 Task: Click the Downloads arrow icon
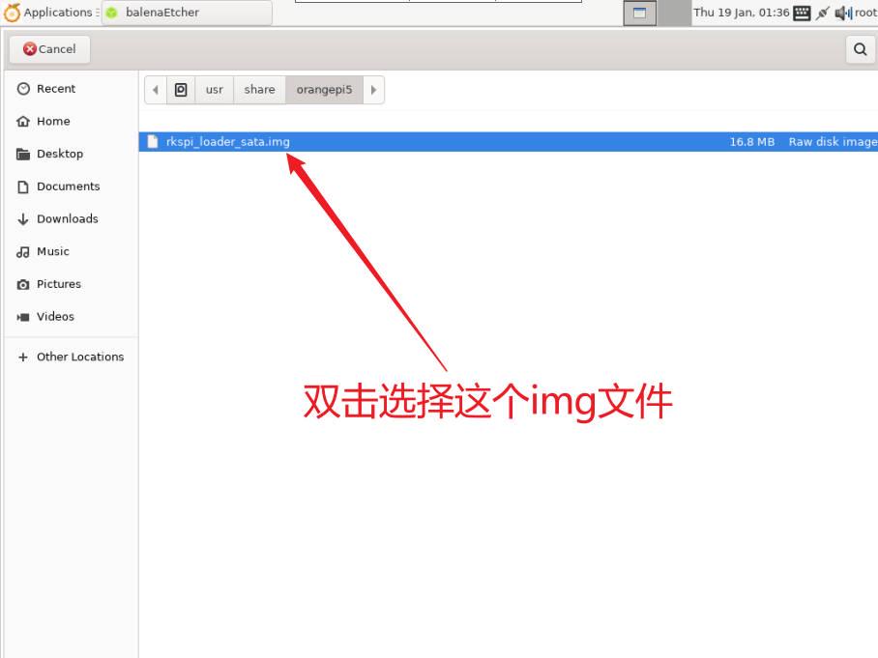click(23, 218)
